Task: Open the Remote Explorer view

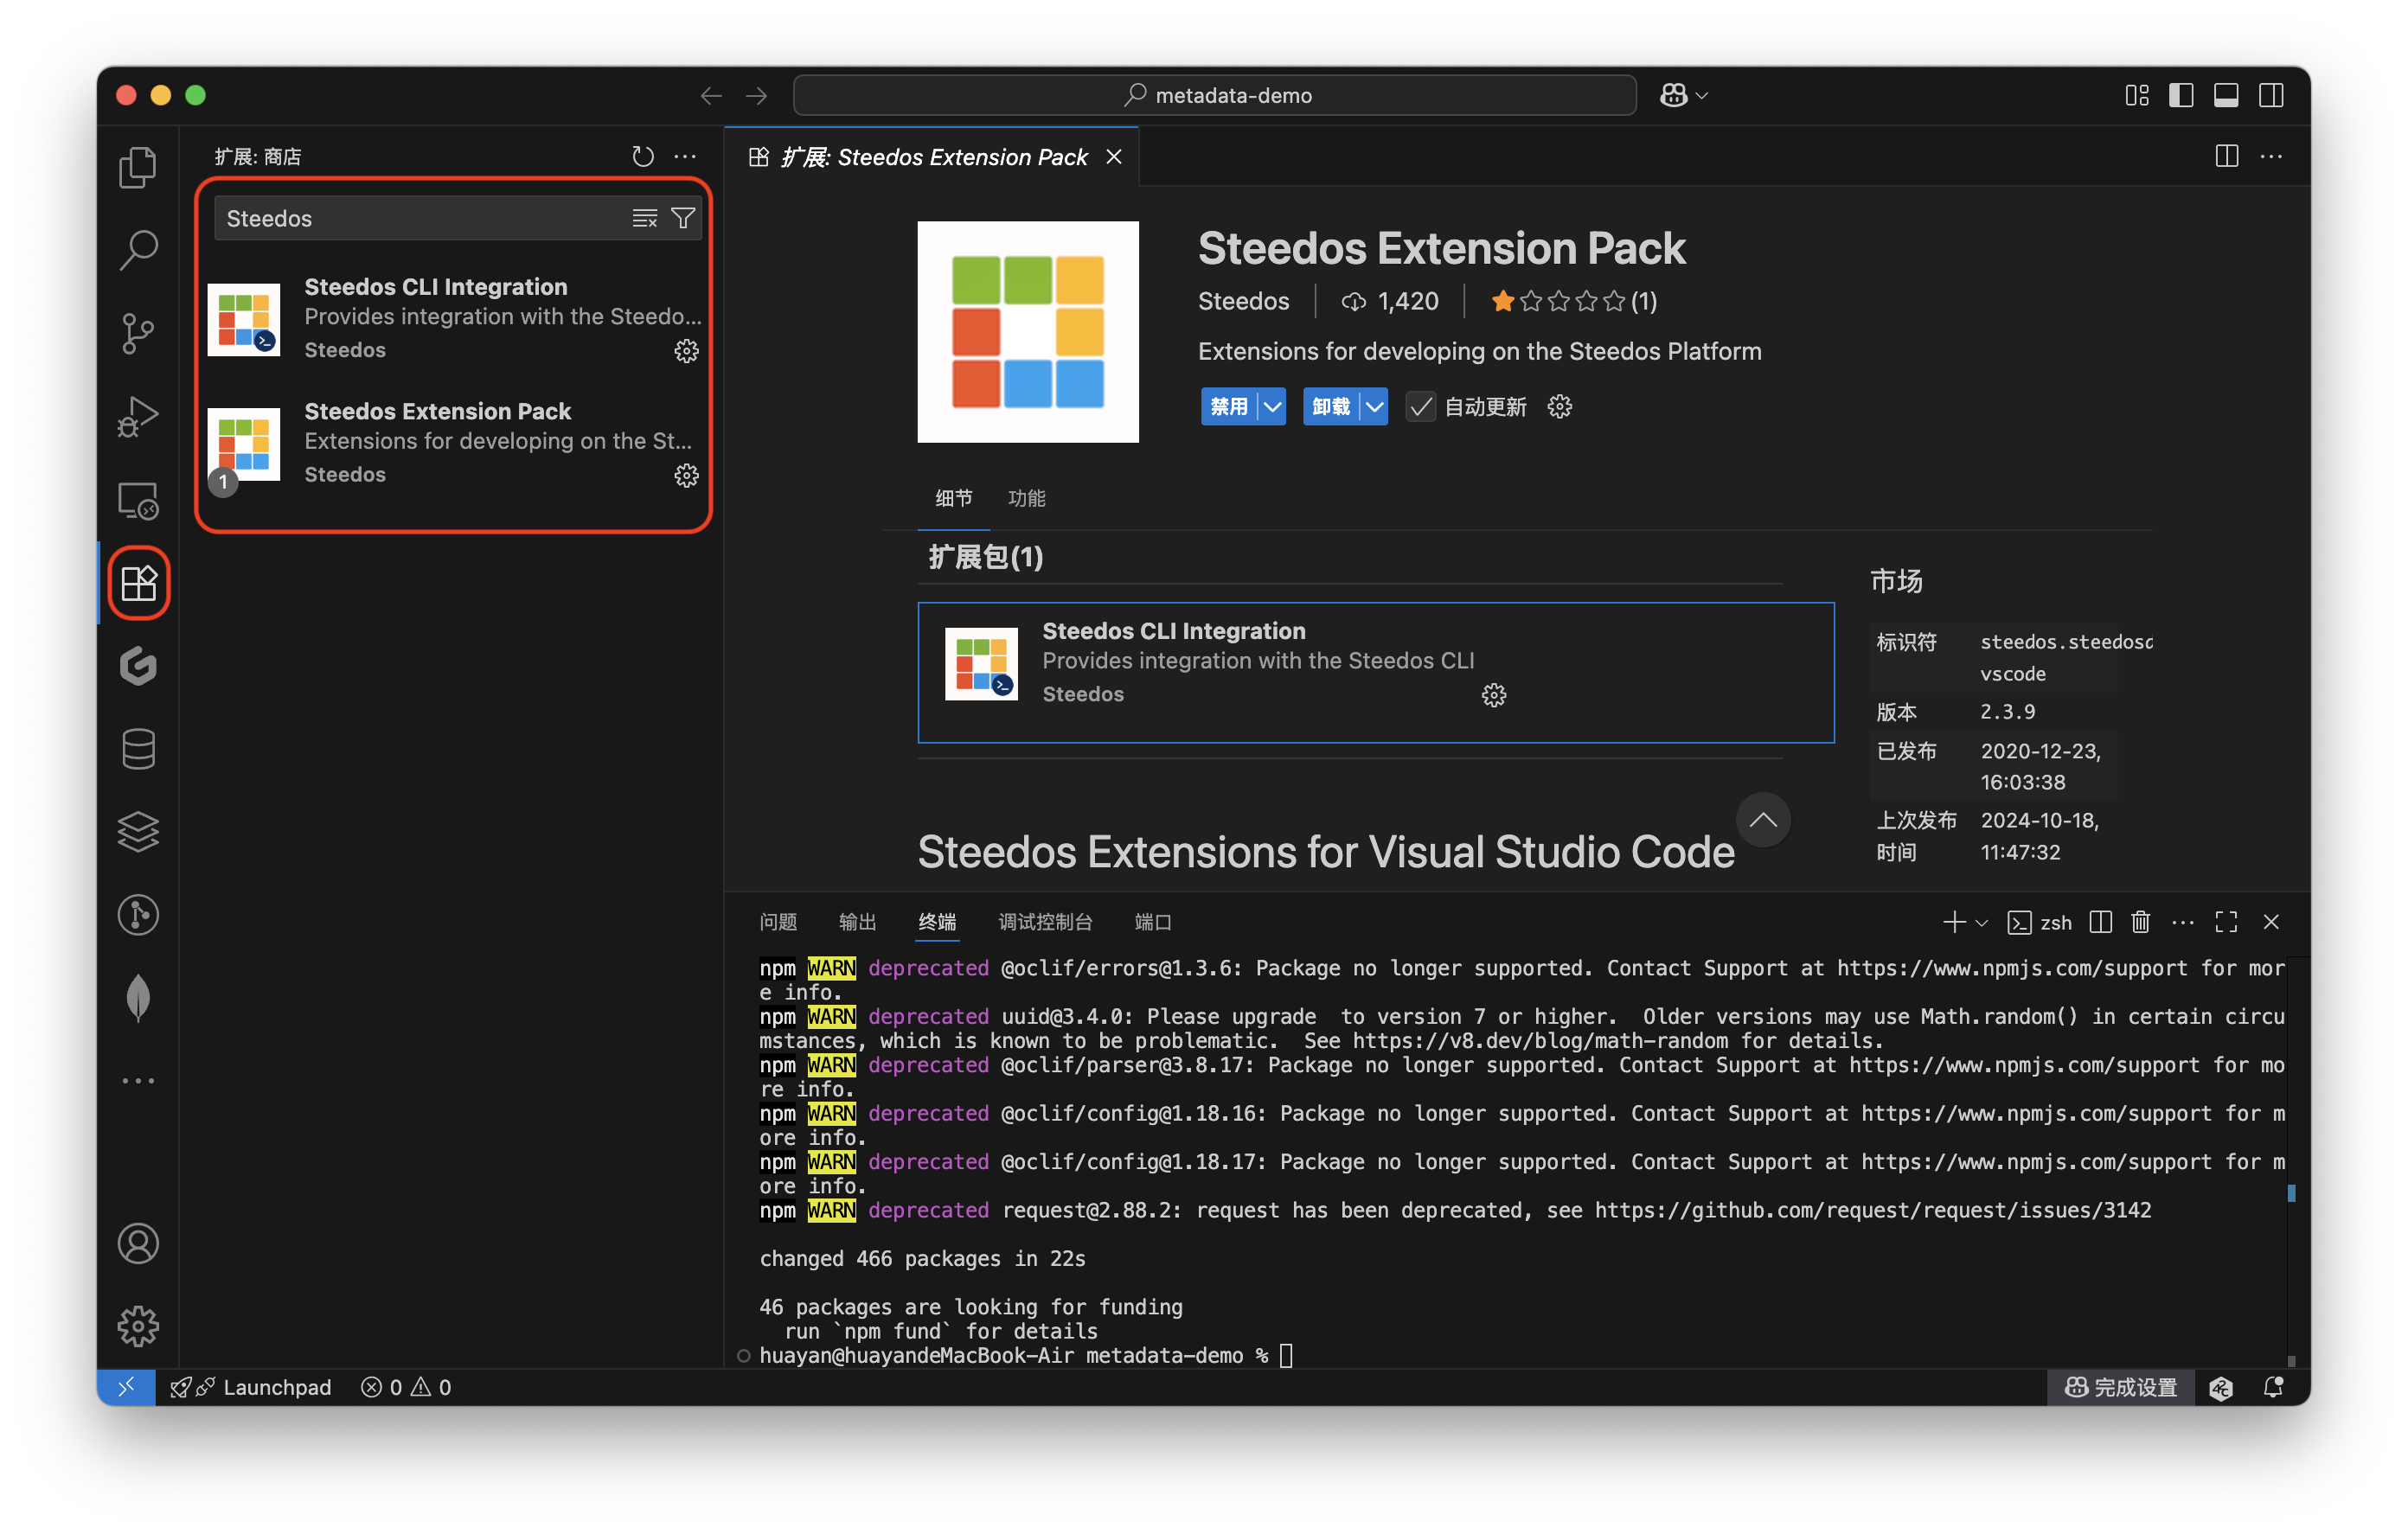Action: point(138,500)
